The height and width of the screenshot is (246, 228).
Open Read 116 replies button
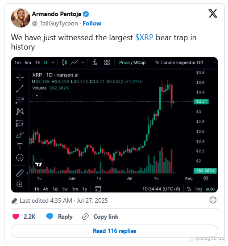pyautogui.click(x=115, y=231)
